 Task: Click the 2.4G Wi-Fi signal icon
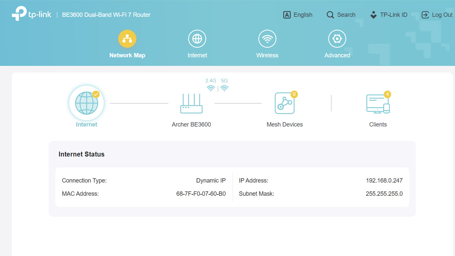tap(211, 88)
